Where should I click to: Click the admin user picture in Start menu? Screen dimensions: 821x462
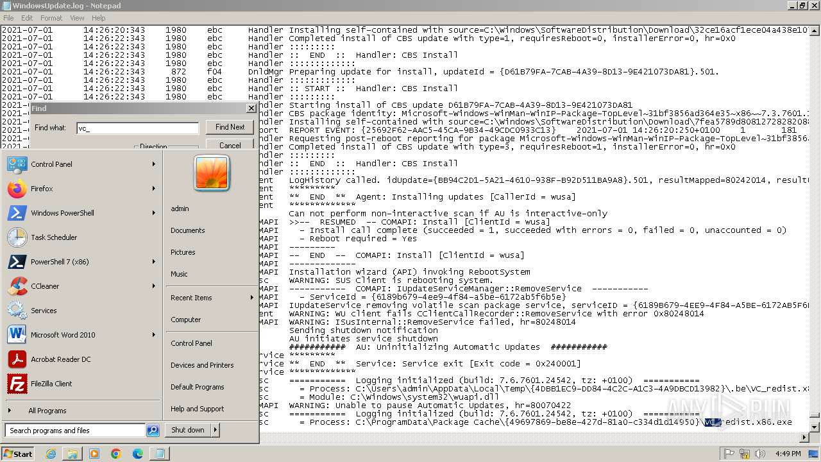click(212, 173)
